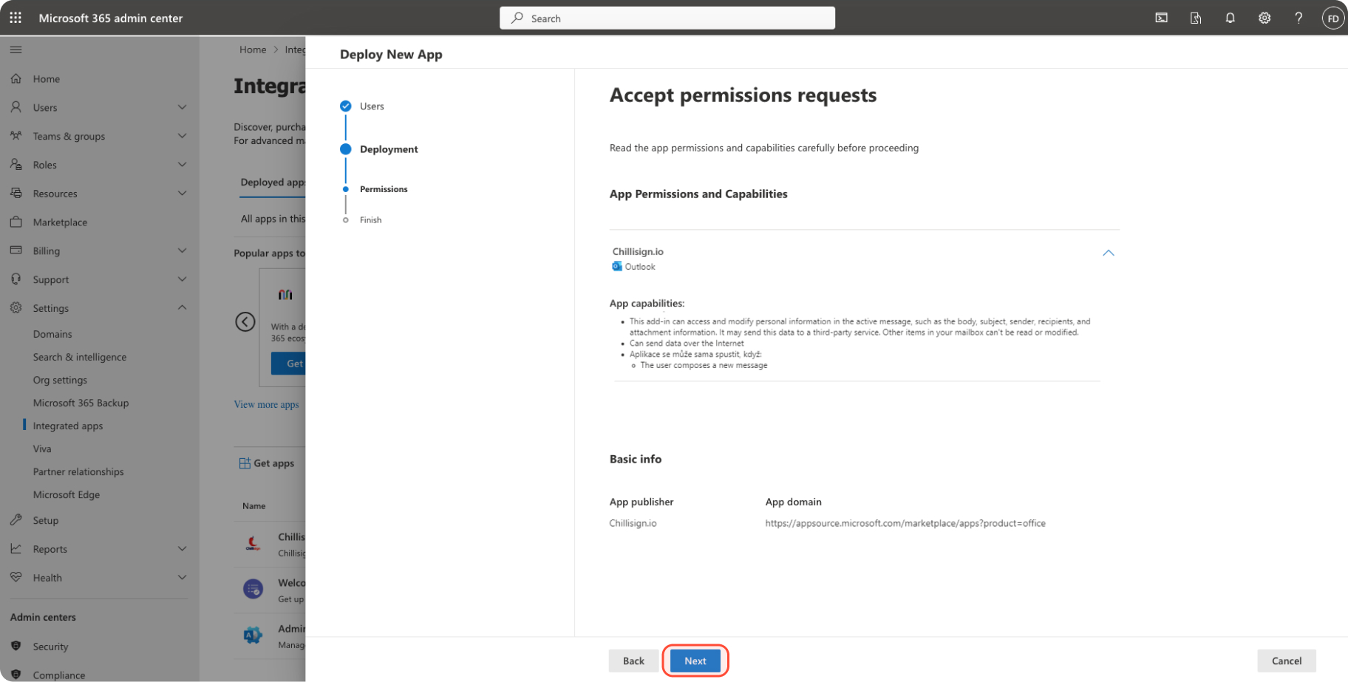Select the Deployed apps tab
Screen dimensions: 1348x682
[273, 183]
